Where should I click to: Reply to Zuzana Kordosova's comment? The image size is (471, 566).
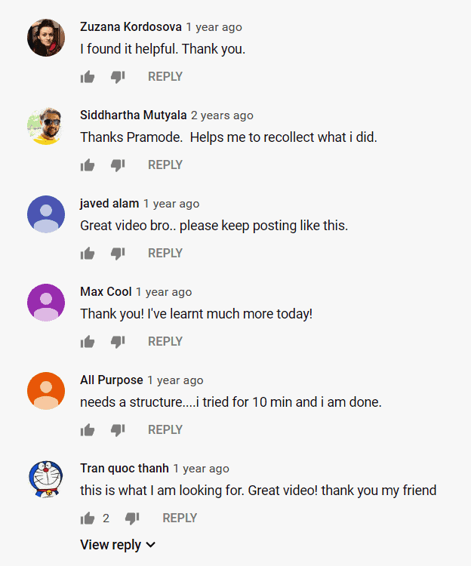165,77
